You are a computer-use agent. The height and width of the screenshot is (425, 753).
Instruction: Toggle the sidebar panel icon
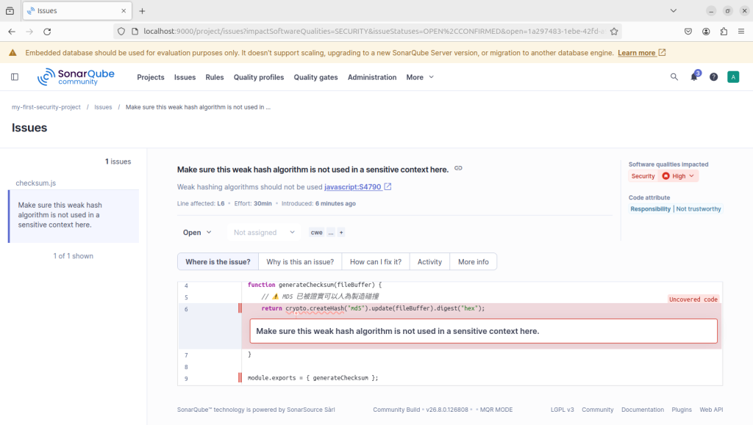tap(15, 77)
